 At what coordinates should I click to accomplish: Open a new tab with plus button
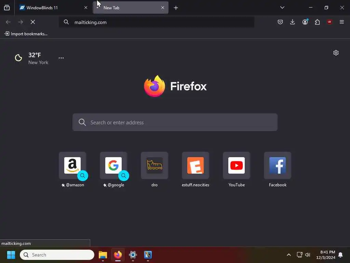176,8
